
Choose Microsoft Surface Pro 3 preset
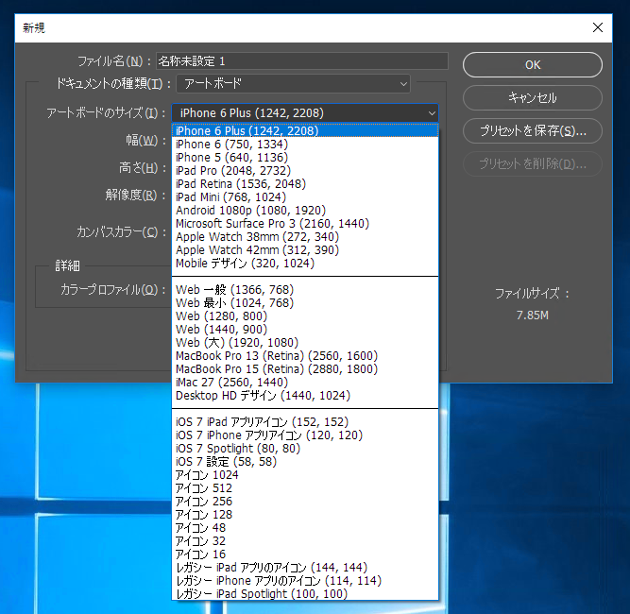(x=305, y=224)
